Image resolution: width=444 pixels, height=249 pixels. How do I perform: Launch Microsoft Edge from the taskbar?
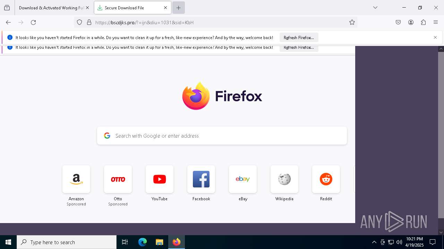pos(143,242)
